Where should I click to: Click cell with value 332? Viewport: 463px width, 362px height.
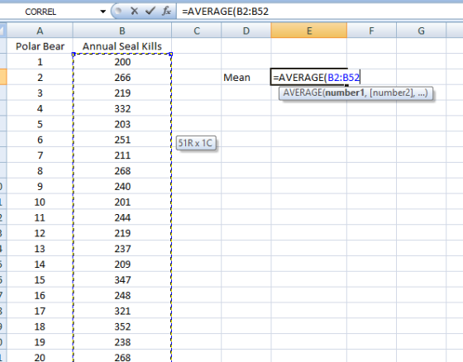point(122,108)
